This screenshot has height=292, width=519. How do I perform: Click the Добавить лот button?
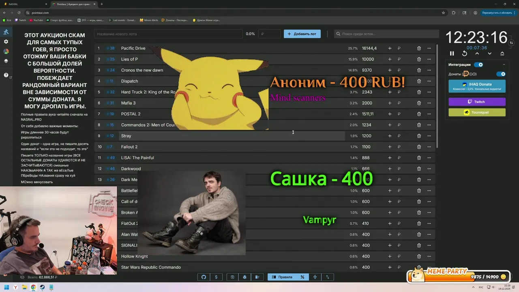coord(302,34)
